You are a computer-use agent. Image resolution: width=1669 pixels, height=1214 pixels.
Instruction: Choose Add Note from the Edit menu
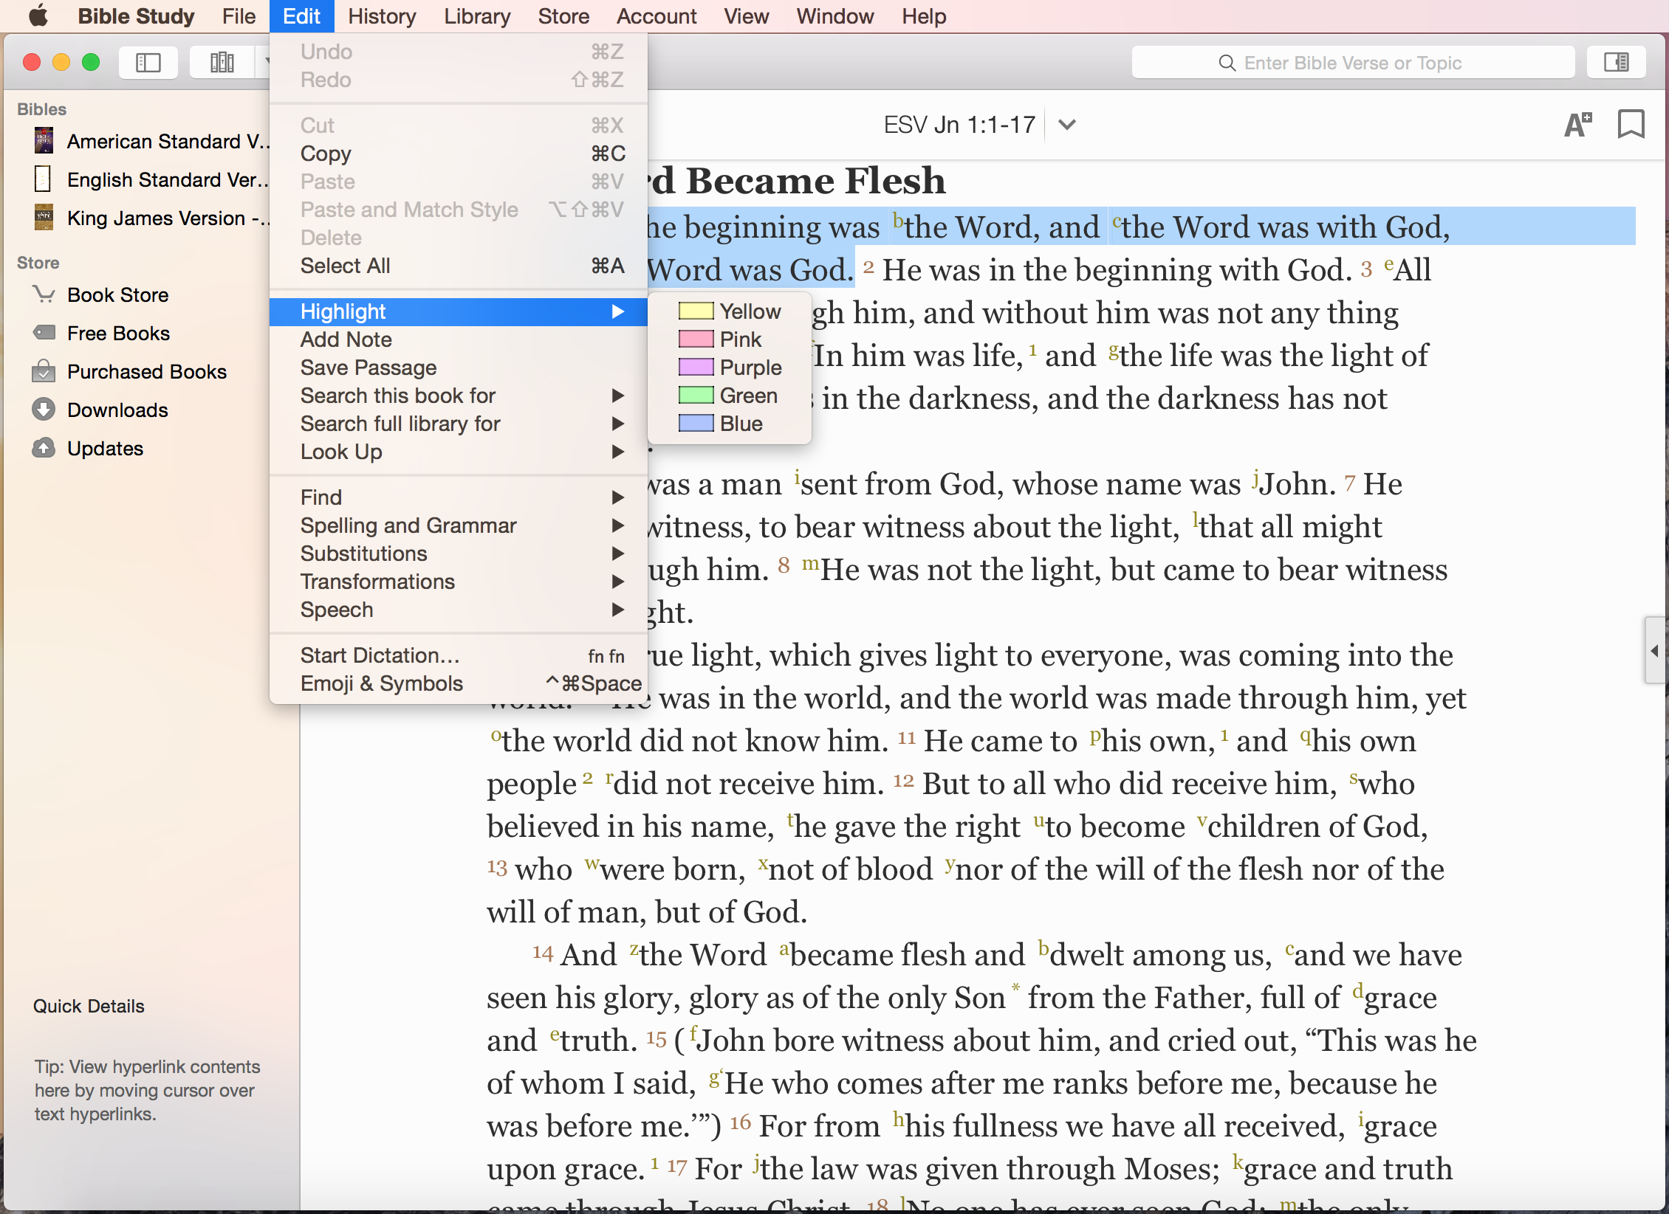(x=346, y=339)
